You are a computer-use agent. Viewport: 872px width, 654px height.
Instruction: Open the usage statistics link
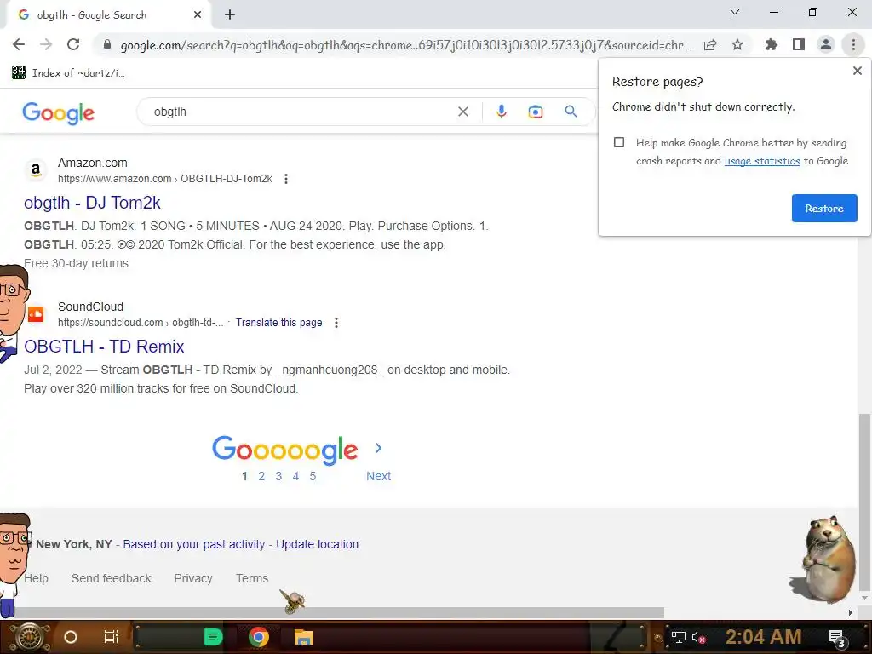(x=762, y=161)
